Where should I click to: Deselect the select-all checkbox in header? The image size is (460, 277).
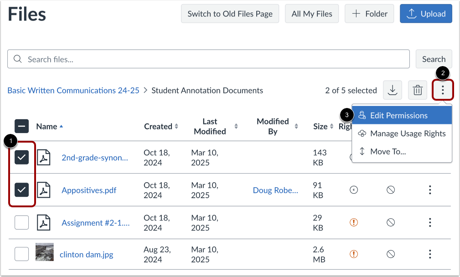[21, 126]
